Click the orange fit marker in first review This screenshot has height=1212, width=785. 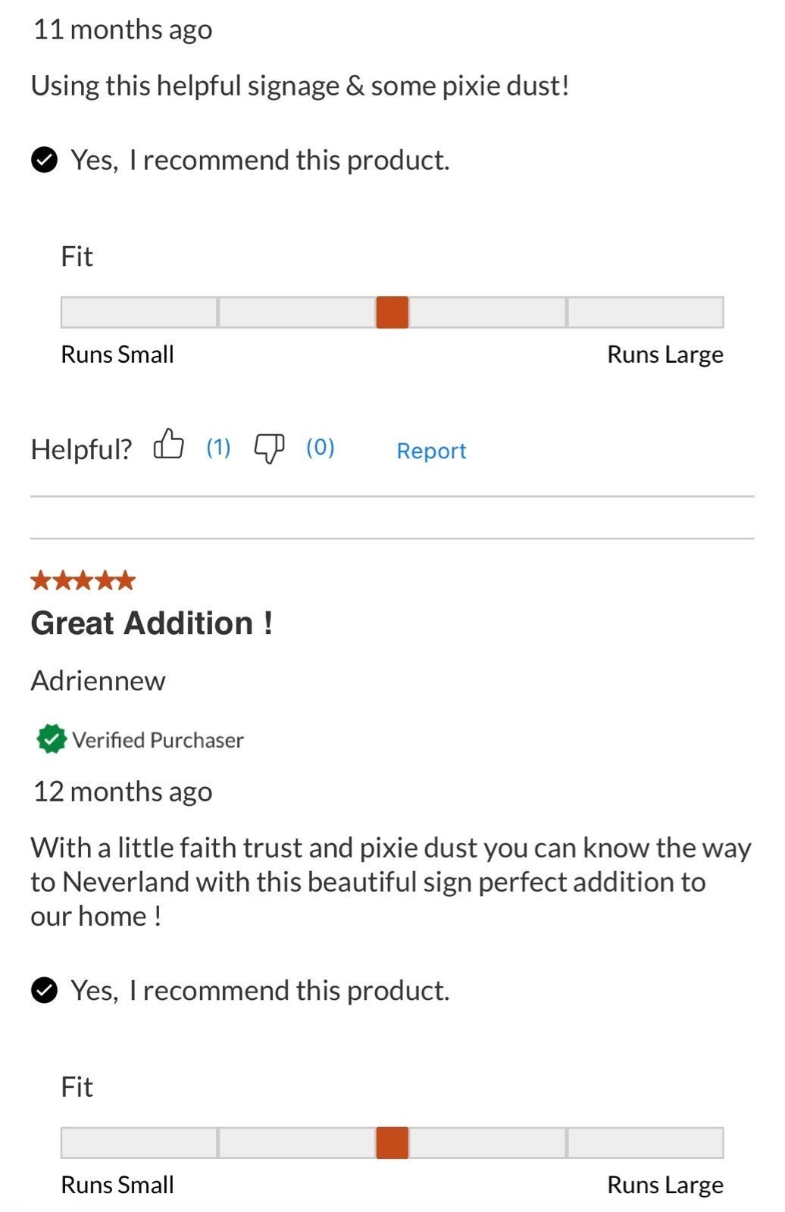(392, 312)
